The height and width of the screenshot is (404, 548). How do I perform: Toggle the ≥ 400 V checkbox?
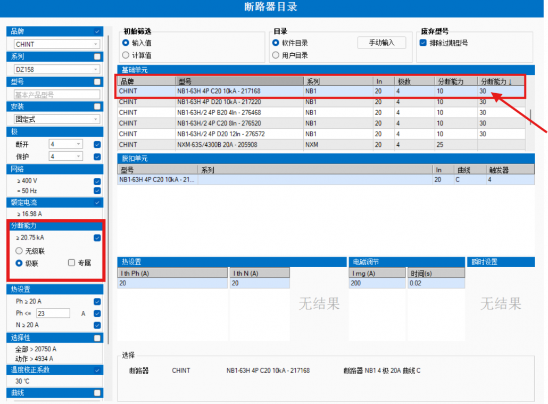click(x=97, y=181)
